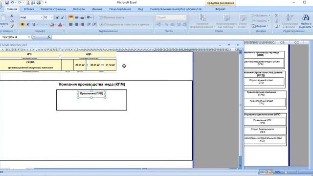
Task: Decrease font size with small A icon
Action: [63, 18]
